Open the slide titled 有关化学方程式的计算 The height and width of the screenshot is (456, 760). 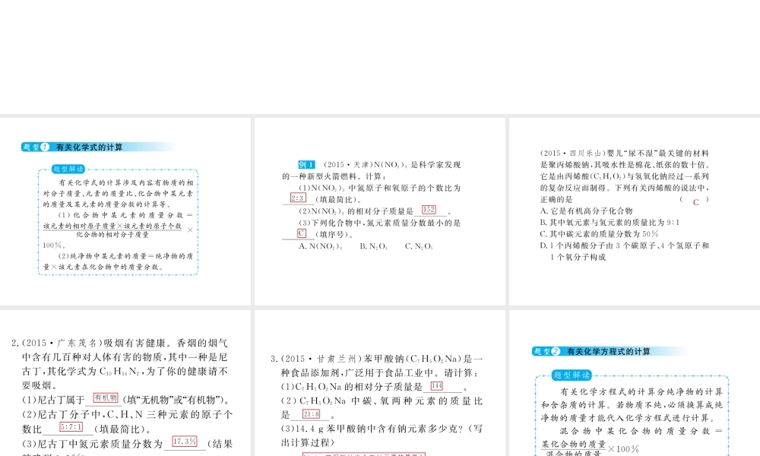635,383
